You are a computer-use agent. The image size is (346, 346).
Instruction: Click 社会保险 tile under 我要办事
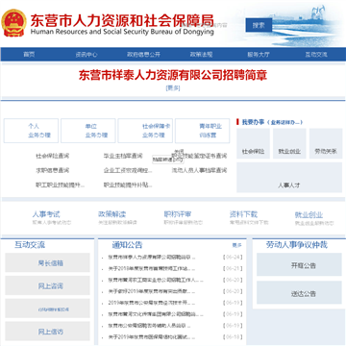[253, 143]
